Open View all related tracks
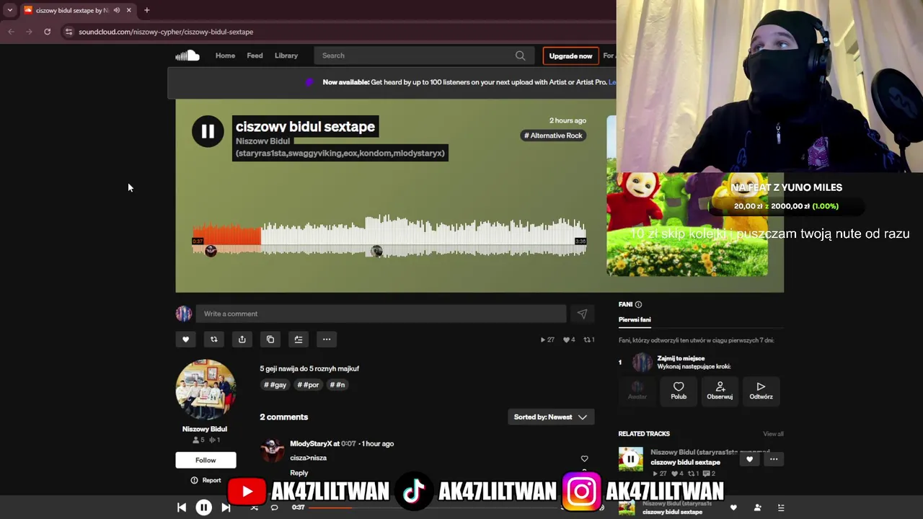The height and width of the screenshot is (519, 923). [x=773, y=434]
